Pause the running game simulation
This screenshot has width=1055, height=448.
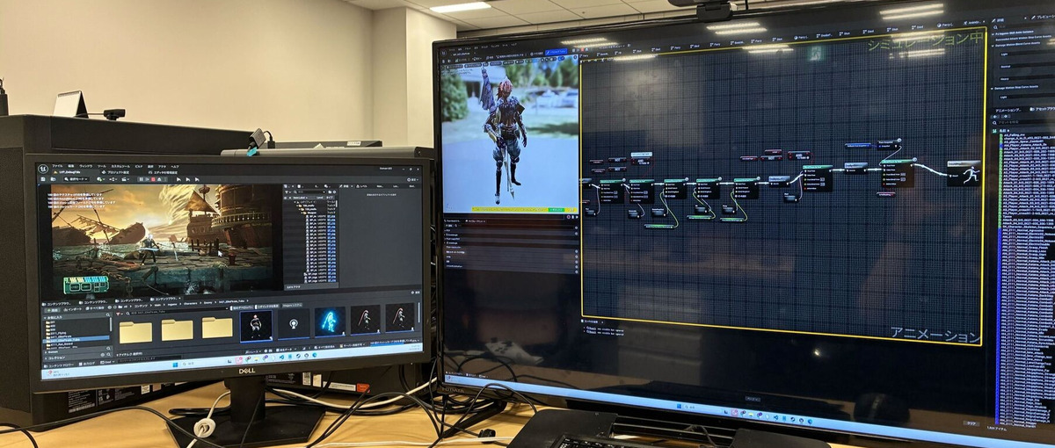coord(142,178)
